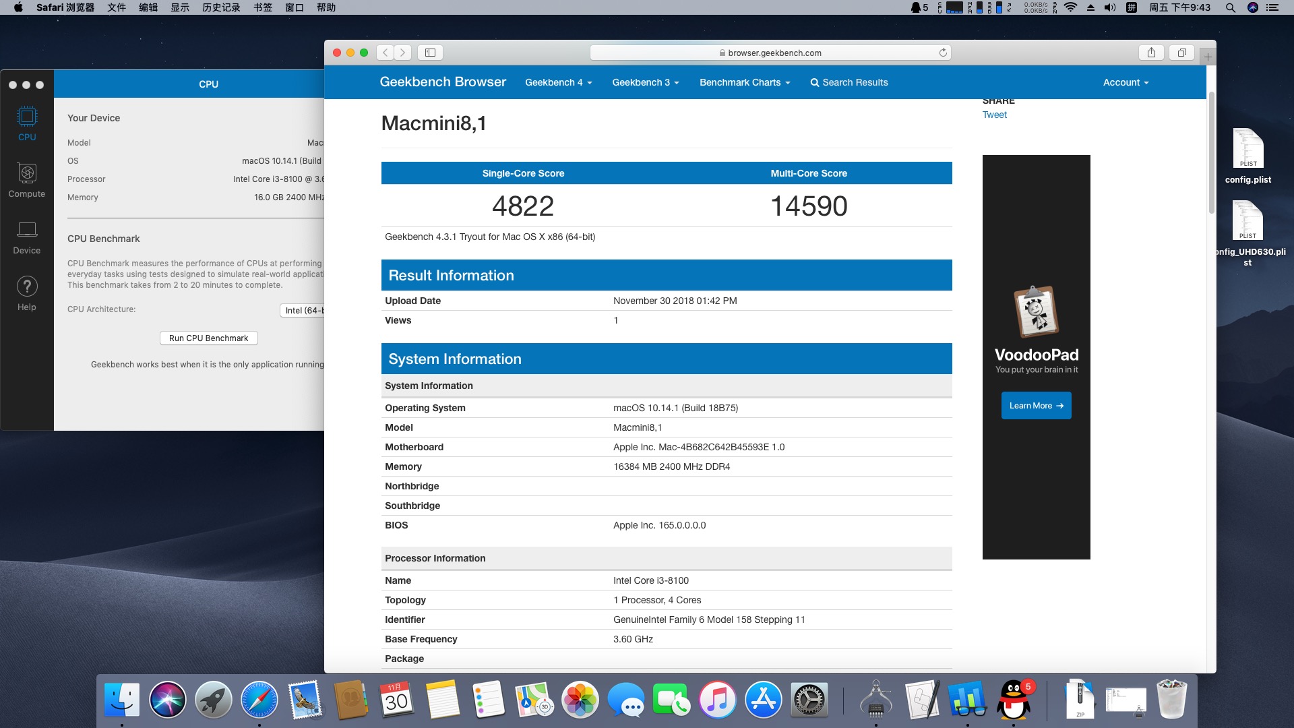This screenshot has width=1294, height=728.
Task: Open the 书签 menu in menu bar
Action: [263, 7]
